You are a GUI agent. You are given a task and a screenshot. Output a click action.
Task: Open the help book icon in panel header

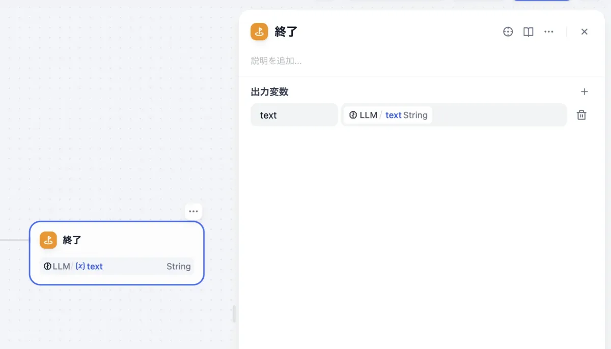(x=529, y=32)
